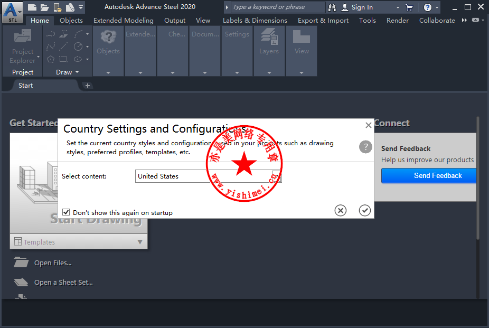This screenshot has height=328, width=489.
Task: Add a new drawing tab with plus
Action: [88, 86]
